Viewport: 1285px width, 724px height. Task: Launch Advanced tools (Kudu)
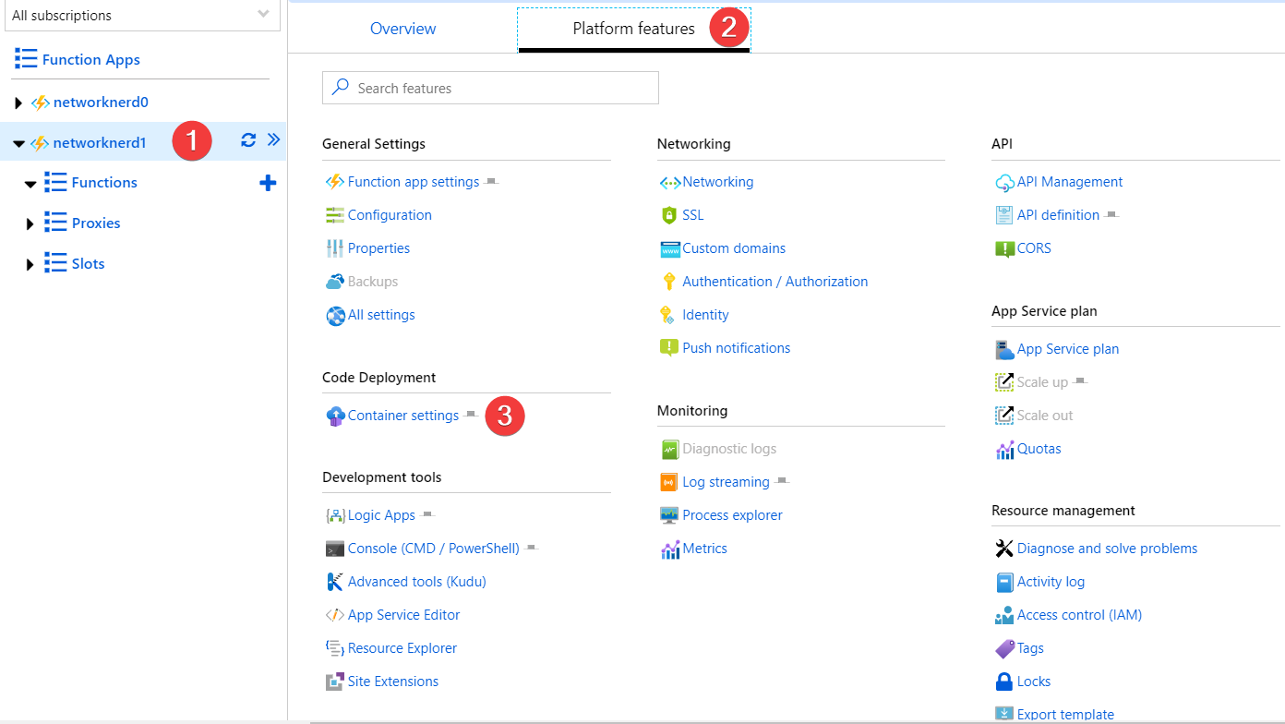point(417,581)
